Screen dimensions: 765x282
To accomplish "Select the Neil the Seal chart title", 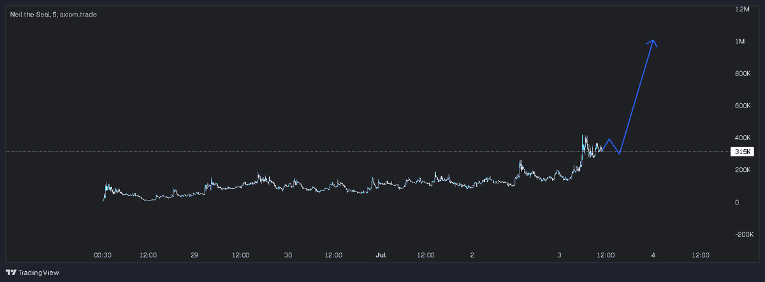I will tap(54, 14).
